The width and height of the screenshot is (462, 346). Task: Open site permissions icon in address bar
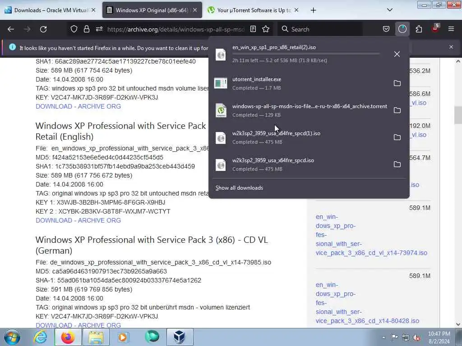(99, 29)
